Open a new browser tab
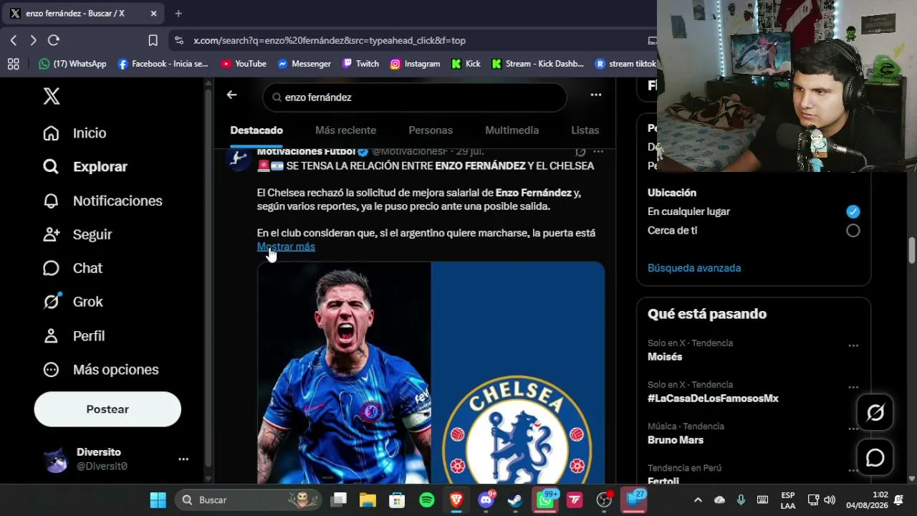The image size is (917, 516). click(178, 13)
